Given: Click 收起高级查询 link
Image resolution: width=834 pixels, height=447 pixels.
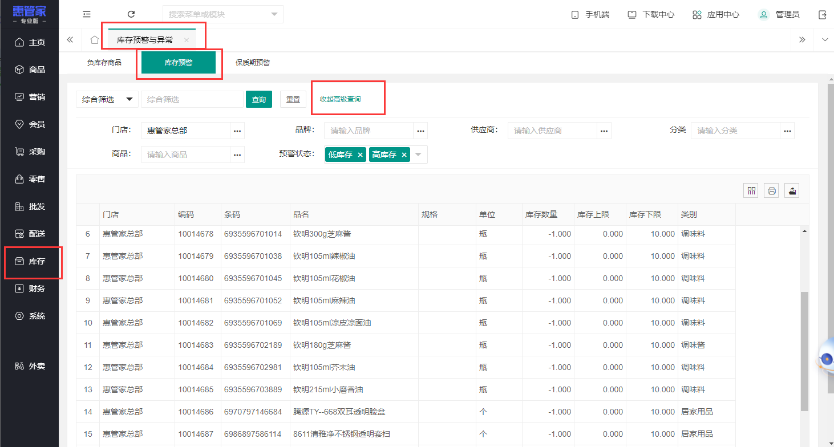Looking at the screenshot, I should tap(340, 99).
